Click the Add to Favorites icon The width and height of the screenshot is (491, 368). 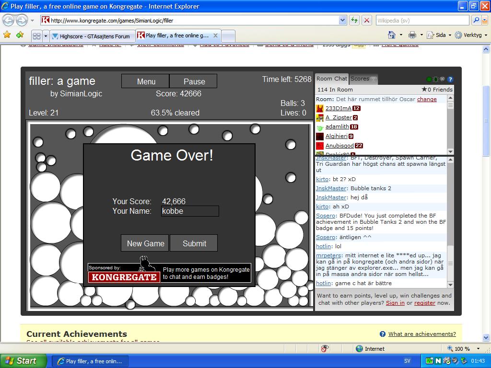tap(20, 35)
